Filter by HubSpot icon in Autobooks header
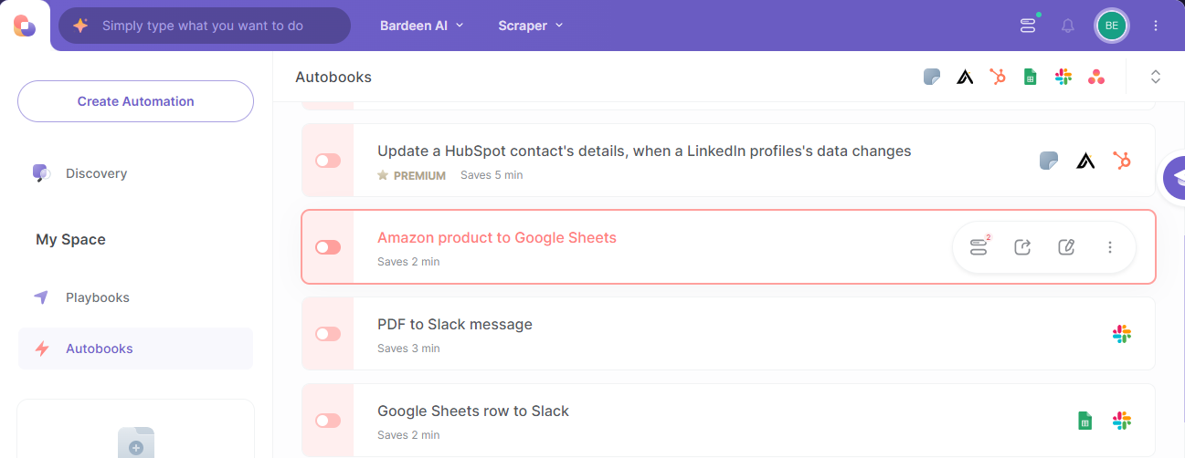Screen dimensions: 1185x458 point(998,78)
